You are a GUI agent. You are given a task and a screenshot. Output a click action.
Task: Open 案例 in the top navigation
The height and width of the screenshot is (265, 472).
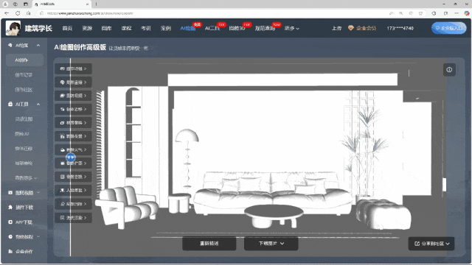165,28
